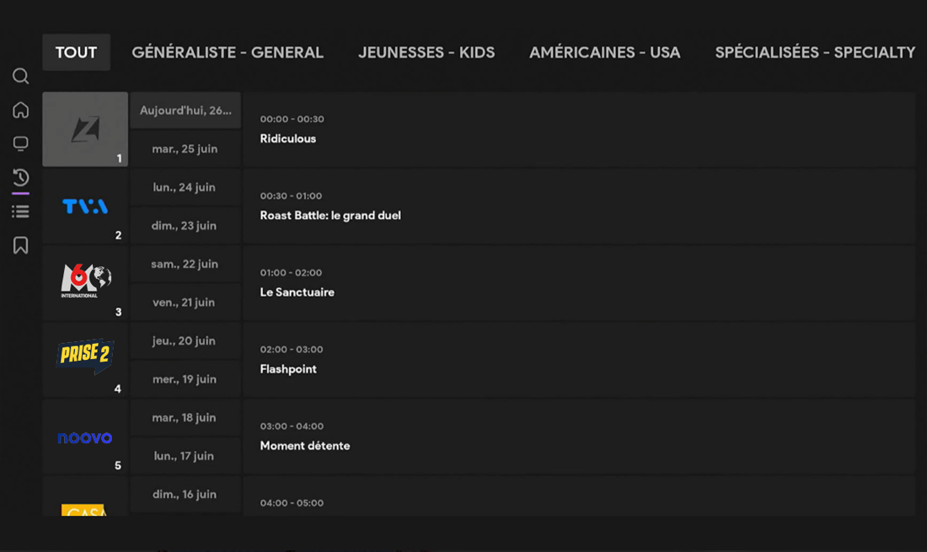927x552 pixels.
Task: Open the search icon in sidebar
Action: [21, 76]
